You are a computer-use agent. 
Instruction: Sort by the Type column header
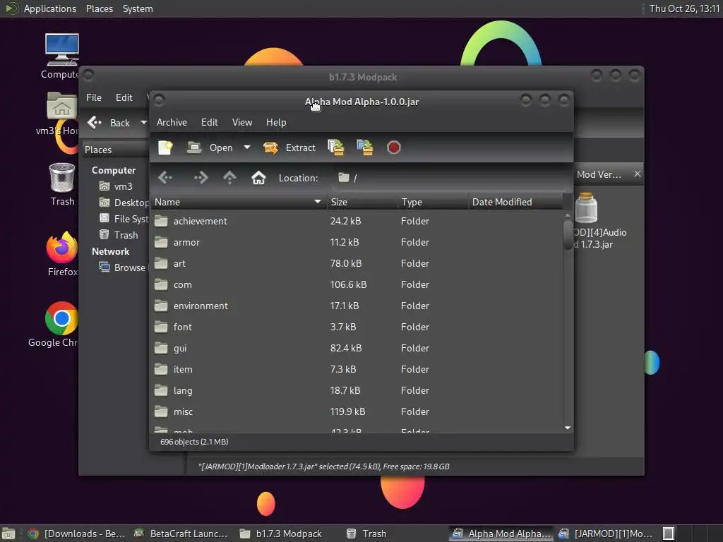click(433, 202)
